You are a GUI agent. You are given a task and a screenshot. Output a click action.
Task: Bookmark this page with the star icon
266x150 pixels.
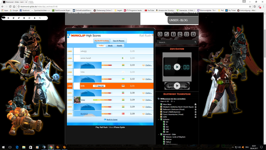[250, 7]
